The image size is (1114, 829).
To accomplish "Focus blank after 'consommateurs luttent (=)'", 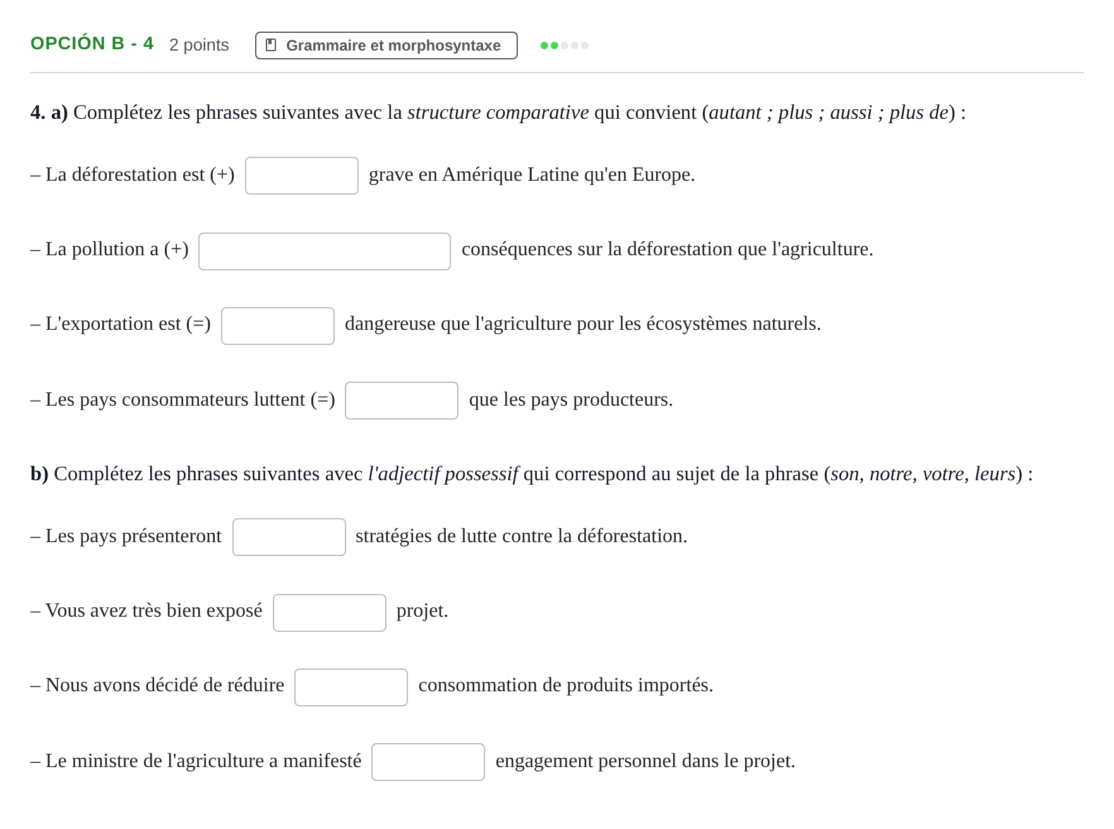I will pyautogui.click(x=402, y=401).
